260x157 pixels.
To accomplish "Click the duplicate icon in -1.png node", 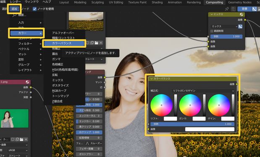I will (x=17, y=139).
